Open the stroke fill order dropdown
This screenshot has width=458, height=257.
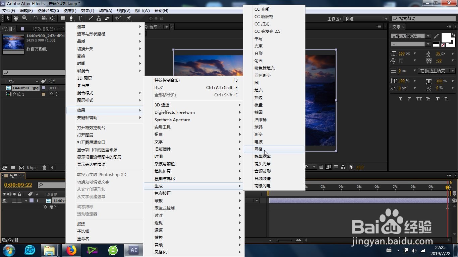[x=437, y=71]
